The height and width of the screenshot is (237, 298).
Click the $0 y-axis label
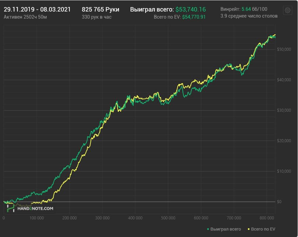279,201
